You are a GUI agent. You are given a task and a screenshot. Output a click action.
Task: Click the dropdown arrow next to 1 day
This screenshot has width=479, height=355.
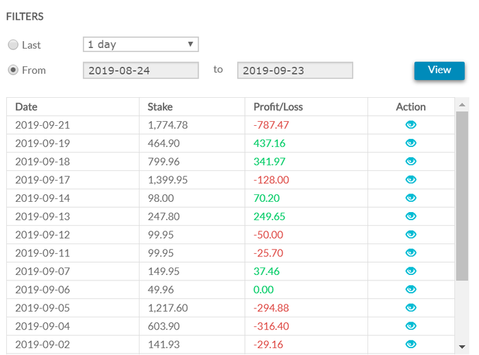(190, 44)
